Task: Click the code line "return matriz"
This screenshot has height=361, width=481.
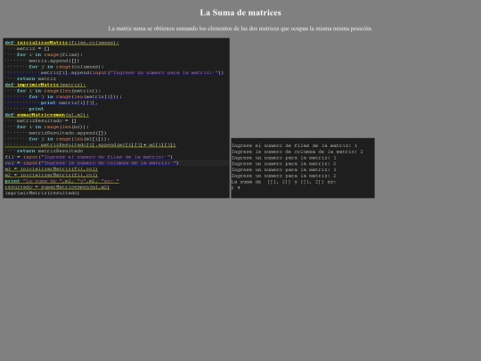Action: click(x=37, y=79)
